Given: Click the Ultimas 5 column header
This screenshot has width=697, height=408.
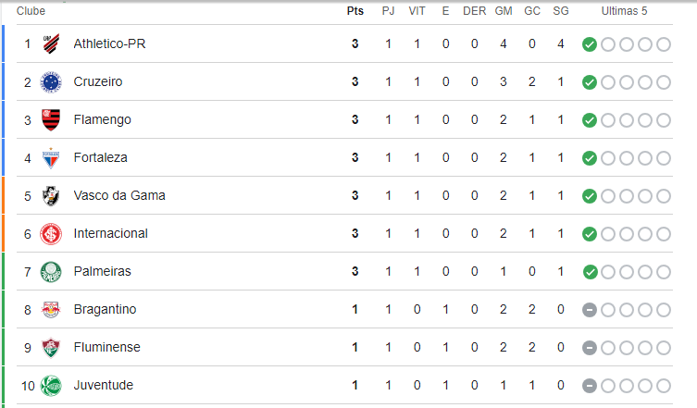Looking at the screenshot, I should pyautogui.click(x=624, y=11).
